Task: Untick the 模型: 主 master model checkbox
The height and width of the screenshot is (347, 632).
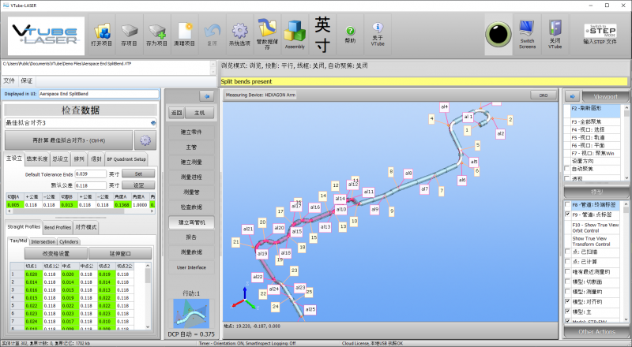Action: (x=567, y=312)
